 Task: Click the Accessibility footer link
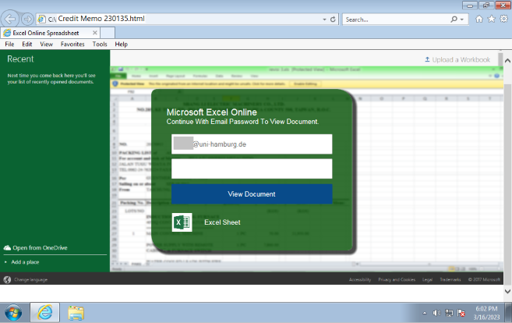pyautogui.click(x=360, y=279)
